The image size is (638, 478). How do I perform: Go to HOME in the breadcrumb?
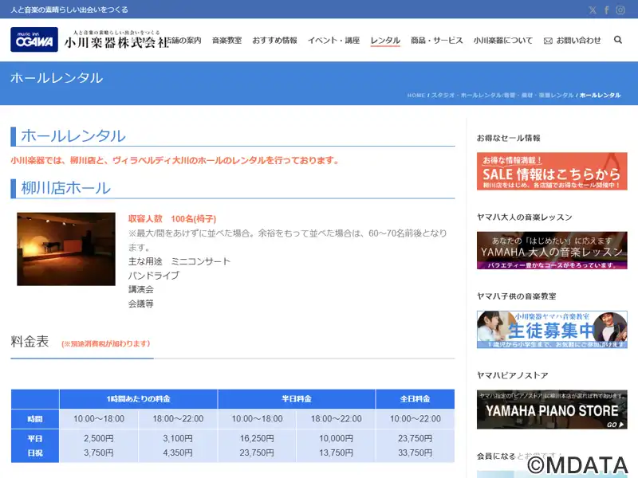point(415,95)
